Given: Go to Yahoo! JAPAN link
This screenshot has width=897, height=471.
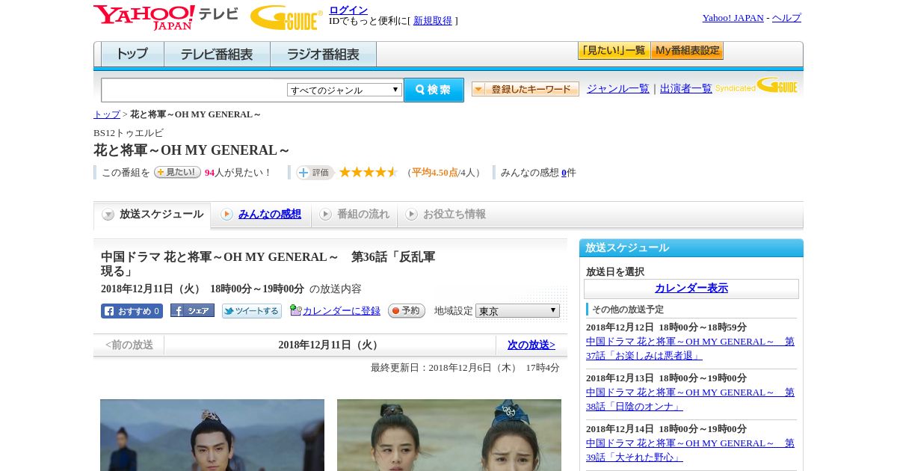Looking at the screenshot, I should [733, 18].
